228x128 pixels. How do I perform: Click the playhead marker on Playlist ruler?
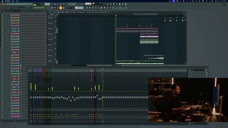click(x=116, y=16)
